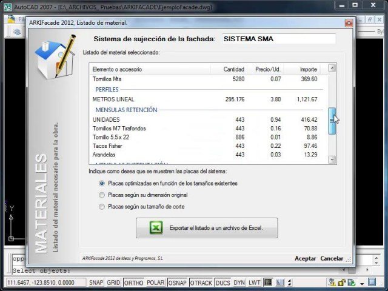The height and width of the screenshot is (291, 388).
Task: Click the 'Importe' column header
Action: tap(302, 69)
